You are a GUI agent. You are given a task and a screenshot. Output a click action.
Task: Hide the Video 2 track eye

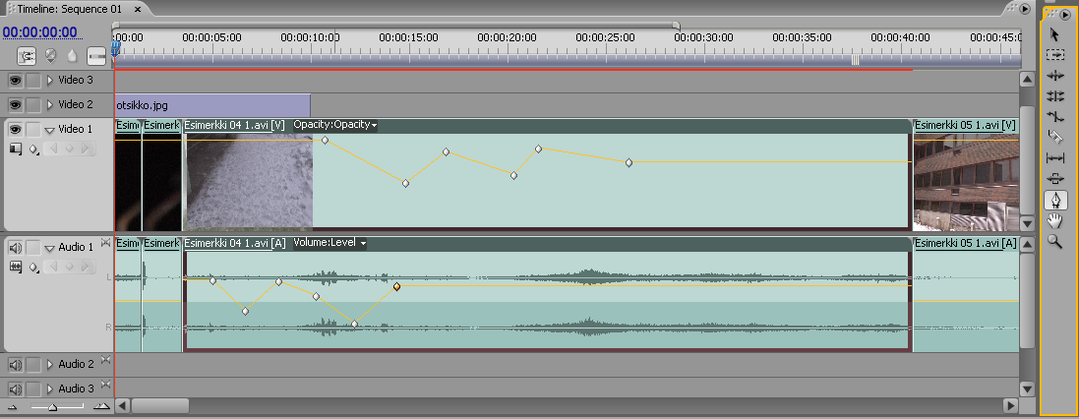15,104
